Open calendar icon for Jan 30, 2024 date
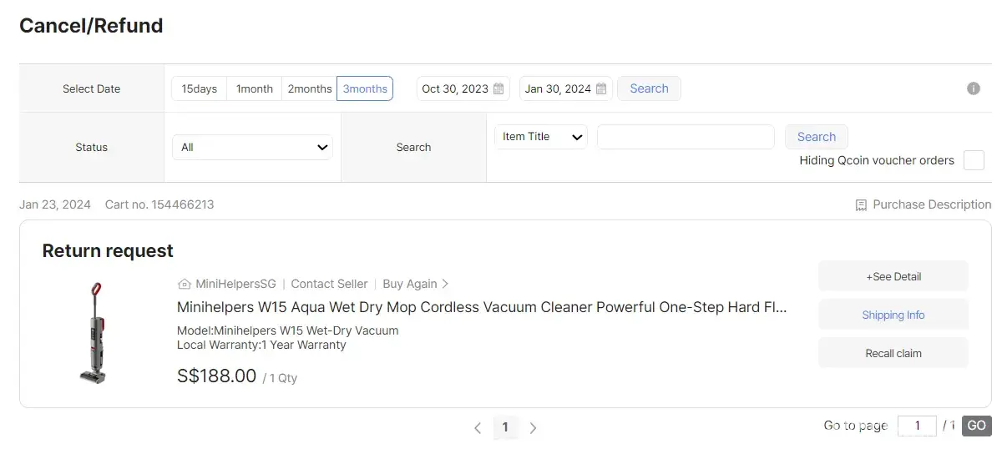This screenshot has height=469, width=1002. click(601, 89)
